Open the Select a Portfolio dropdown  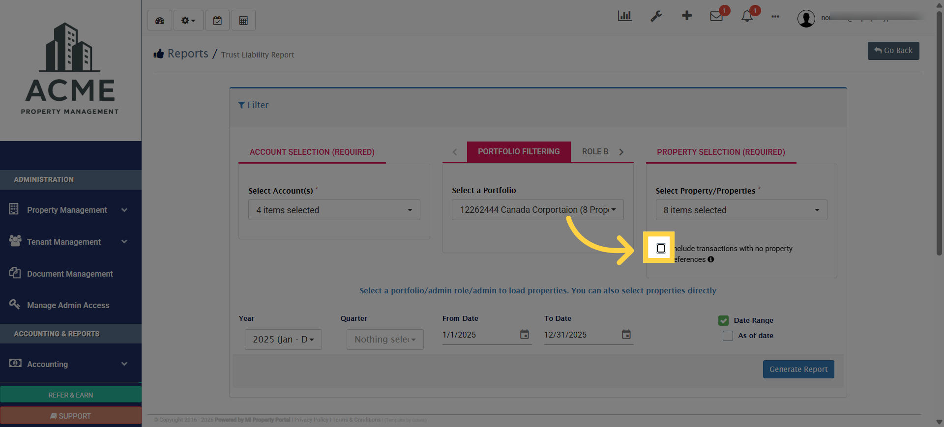click(x=538, y=209)
